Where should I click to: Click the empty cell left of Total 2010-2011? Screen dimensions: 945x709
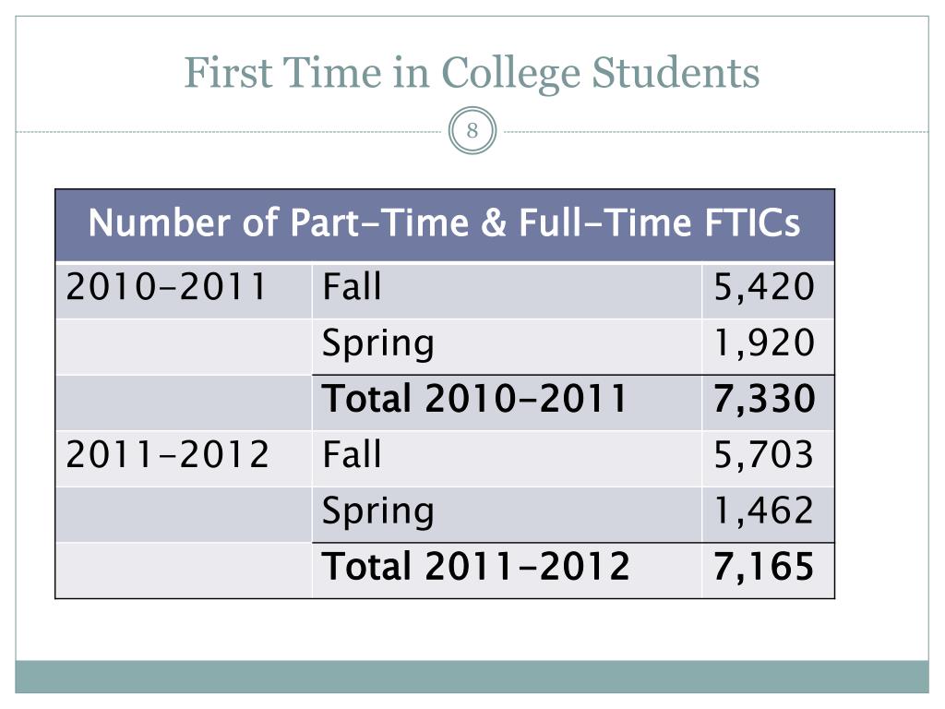(184, 403)
